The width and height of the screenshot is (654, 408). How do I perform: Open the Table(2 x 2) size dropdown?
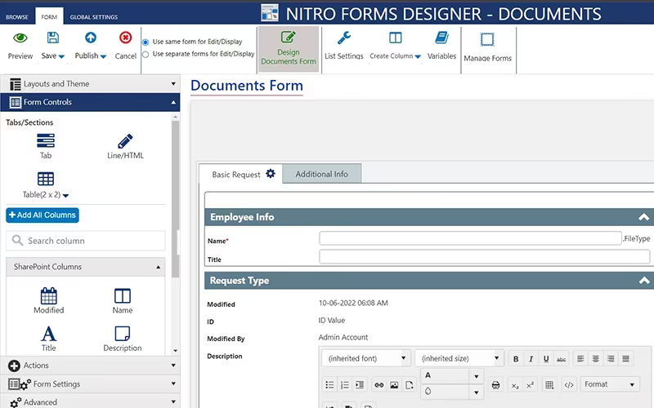tap(65, 195)
